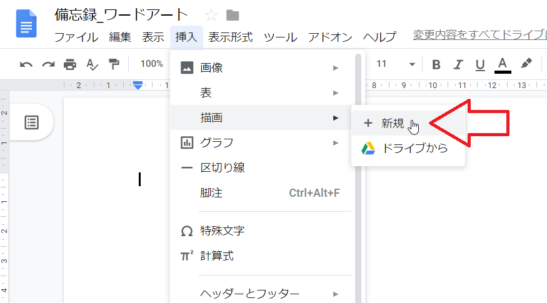Open the zoom level dropdown
The width and height of the screenshot is (547, 303).
(152, 64)
